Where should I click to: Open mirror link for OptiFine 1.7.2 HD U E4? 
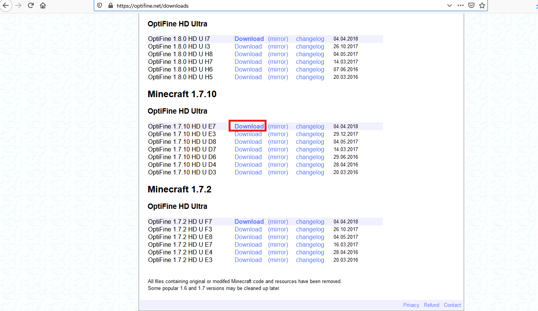[x=278, y=252]
